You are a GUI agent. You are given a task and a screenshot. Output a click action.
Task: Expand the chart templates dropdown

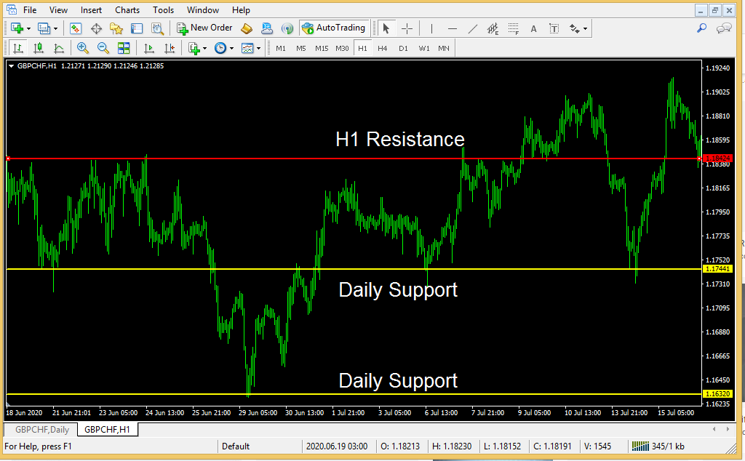point(259,48)
